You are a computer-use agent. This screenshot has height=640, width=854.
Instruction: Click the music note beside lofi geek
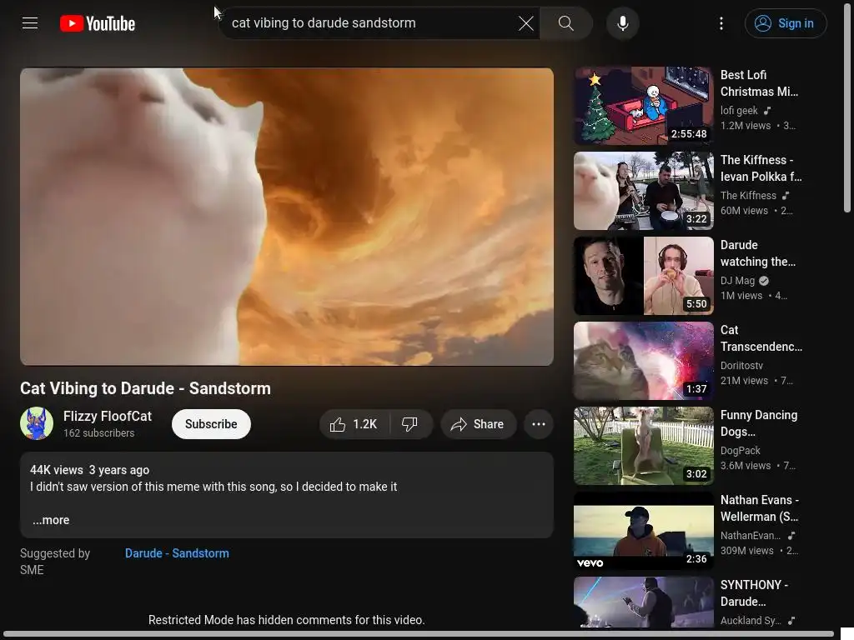coord(767,111)
